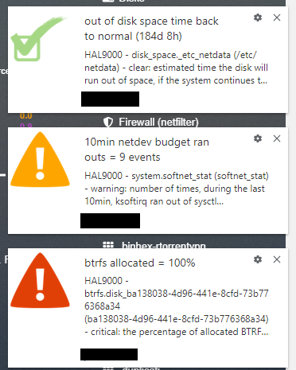Click the system.softnet_stat warning description
This screenshot has height=370, width=296.
(x=177, y=189)
